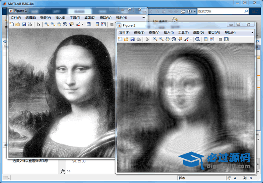Select Edit Plot arrow in Figure 2
The width and height of the screenshot is (263, 183).
147,39
